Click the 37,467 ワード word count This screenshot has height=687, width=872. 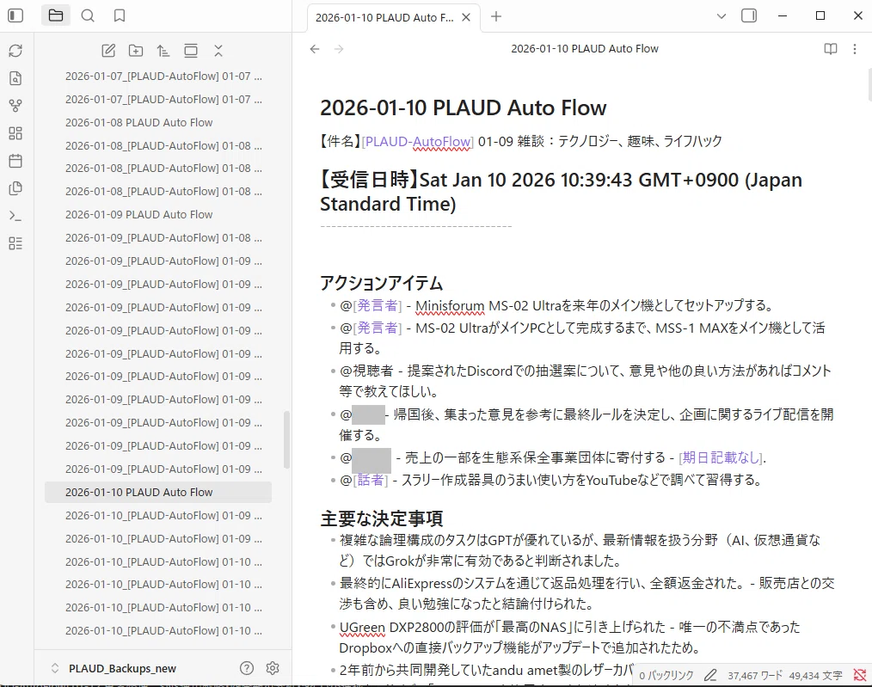(x=755, y=676)
